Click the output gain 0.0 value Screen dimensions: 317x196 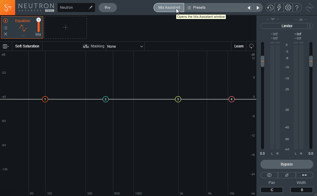[x=311, y=153]
